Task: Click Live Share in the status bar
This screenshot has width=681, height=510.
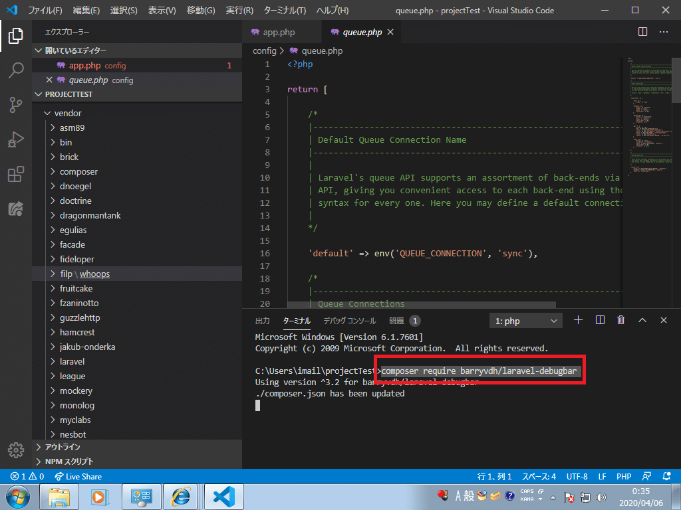Action: [78, 476]
